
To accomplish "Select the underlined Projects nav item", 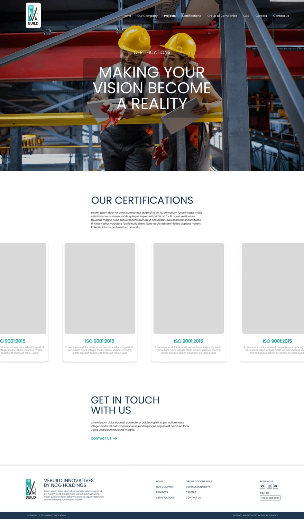I will 170,16.
